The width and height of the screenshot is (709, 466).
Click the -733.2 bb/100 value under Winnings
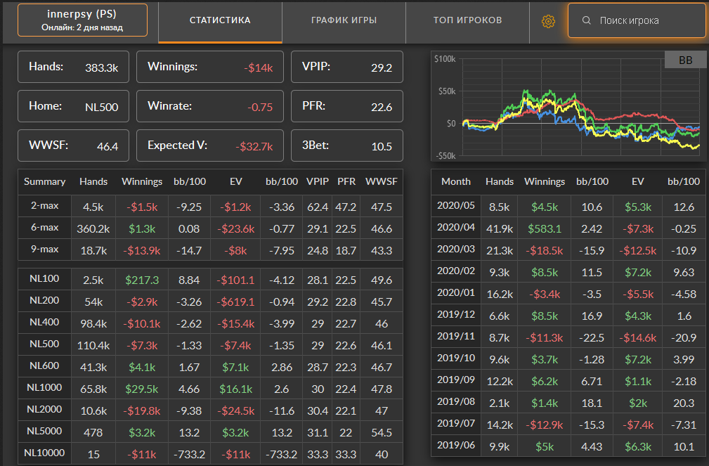[x=189, y=454]
